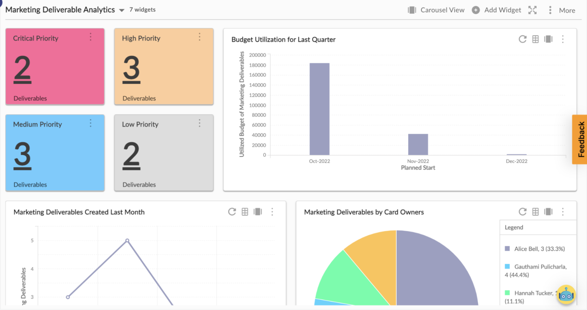Open carousel view for Budget Utilization widget
This screenshot has width=587, height=310.
tap(548, 39)
